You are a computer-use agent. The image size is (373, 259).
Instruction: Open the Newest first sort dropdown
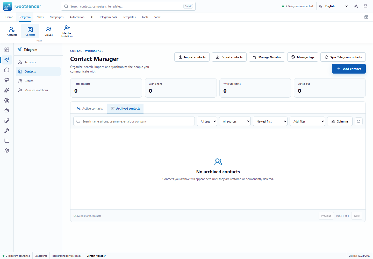[270, 121]
